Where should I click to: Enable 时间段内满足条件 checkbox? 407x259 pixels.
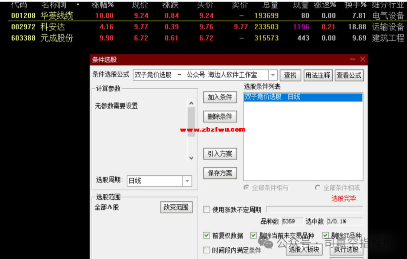click(x=207, y=250)
